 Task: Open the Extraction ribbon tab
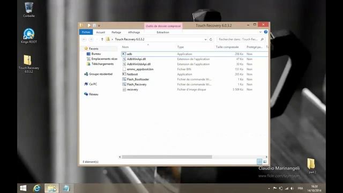pyautogui.click(x=163, y=32)
